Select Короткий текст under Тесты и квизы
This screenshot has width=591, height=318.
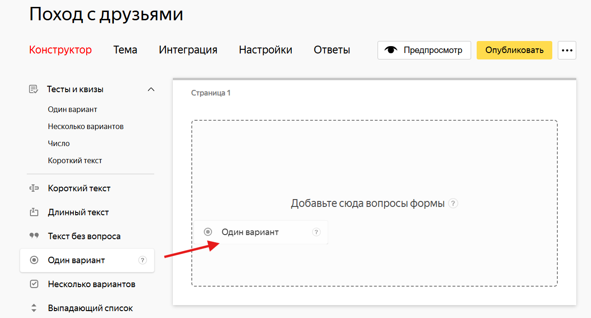75,160
